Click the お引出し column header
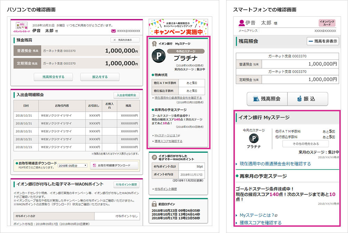Viewport: 348px width, 233px height. tap(94, 106)
